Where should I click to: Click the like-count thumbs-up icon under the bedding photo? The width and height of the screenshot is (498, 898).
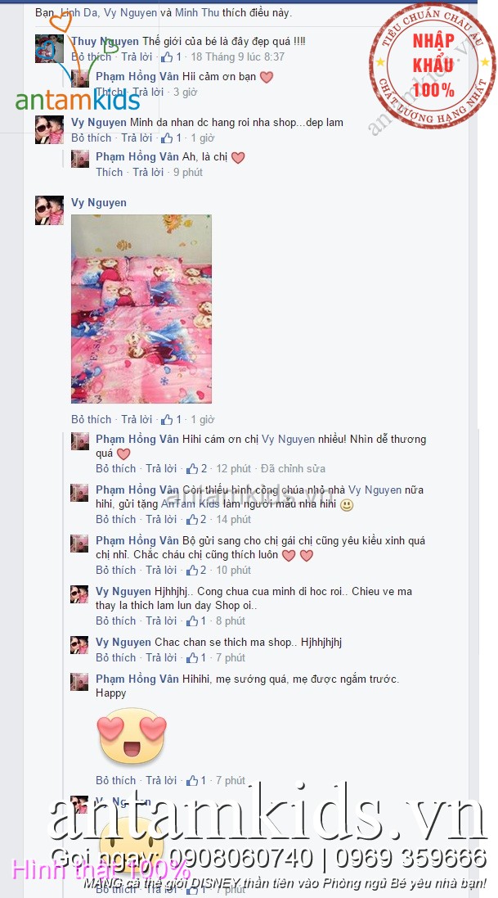[x=167, y=420]
